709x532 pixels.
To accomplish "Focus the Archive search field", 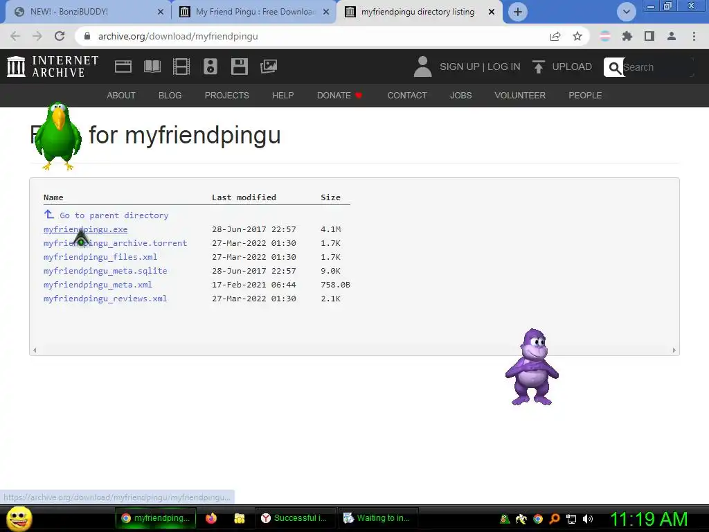I will [658, 67].
